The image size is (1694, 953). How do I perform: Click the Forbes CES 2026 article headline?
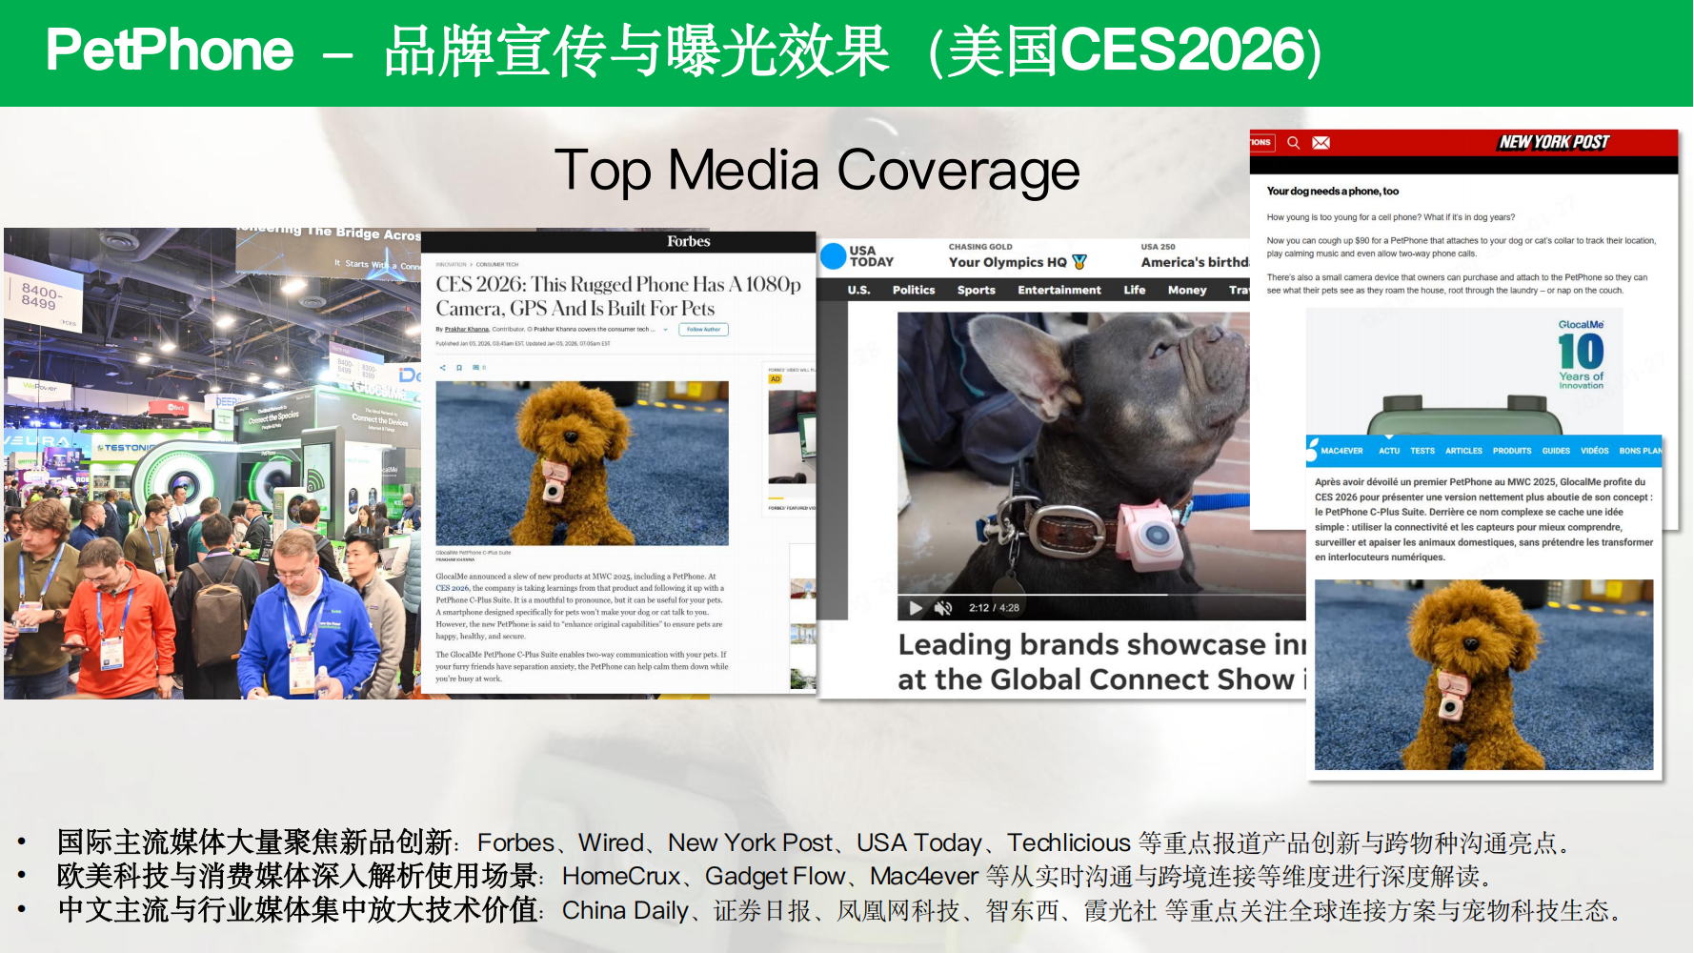tap(618, 295)
